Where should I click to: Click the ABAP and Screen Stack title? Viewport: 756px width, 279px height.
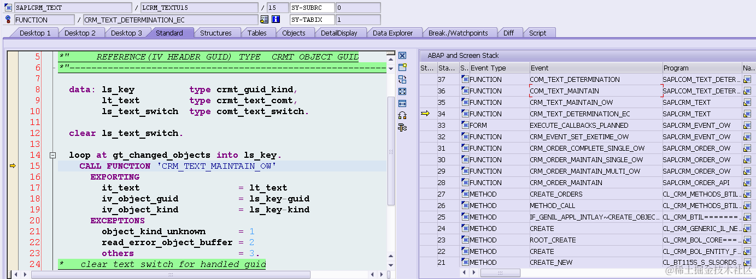[x=463, y=56]
